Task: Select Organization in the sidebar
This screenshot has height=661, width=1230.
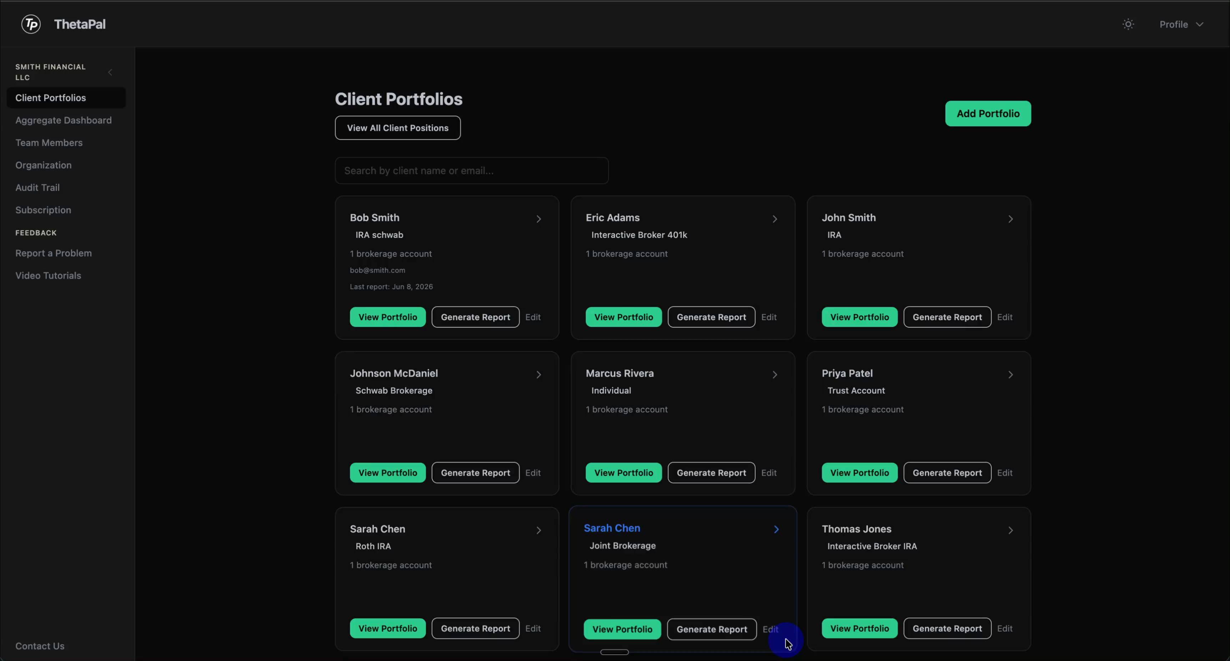Action: click(x=44, y=165)
